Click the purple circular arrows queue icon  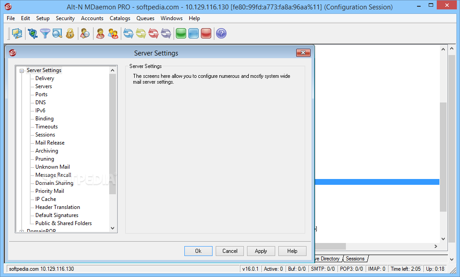tap(166, 34)
